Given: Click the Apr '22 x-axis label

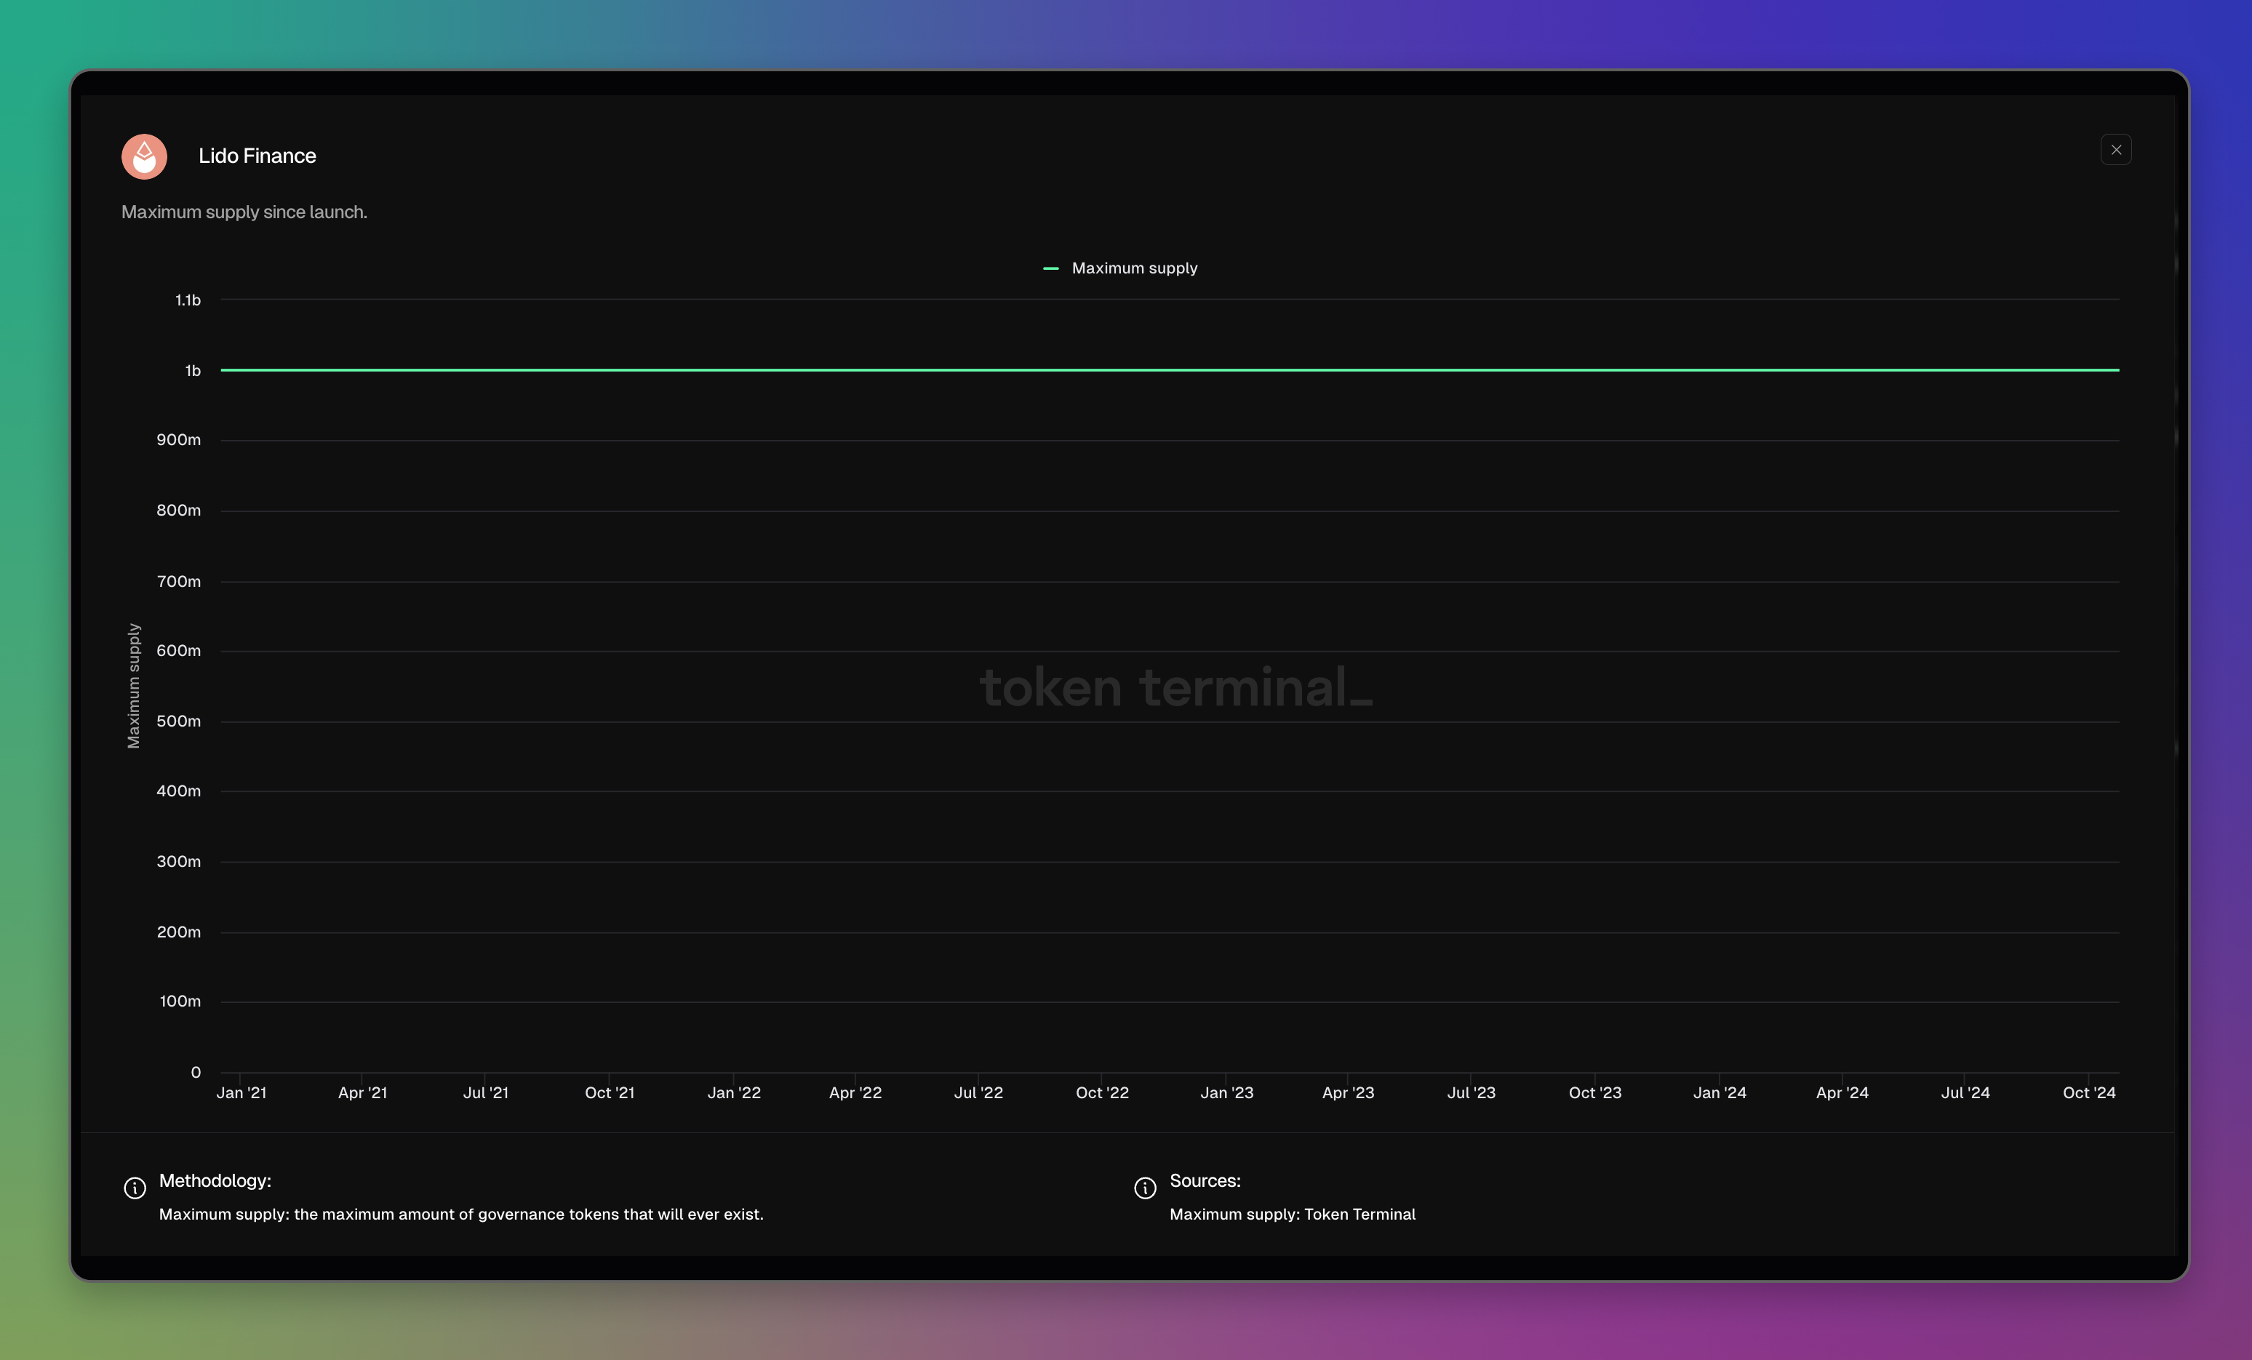Looking at the screenshot, I should pyautogui.click(x=855, y=1092).
